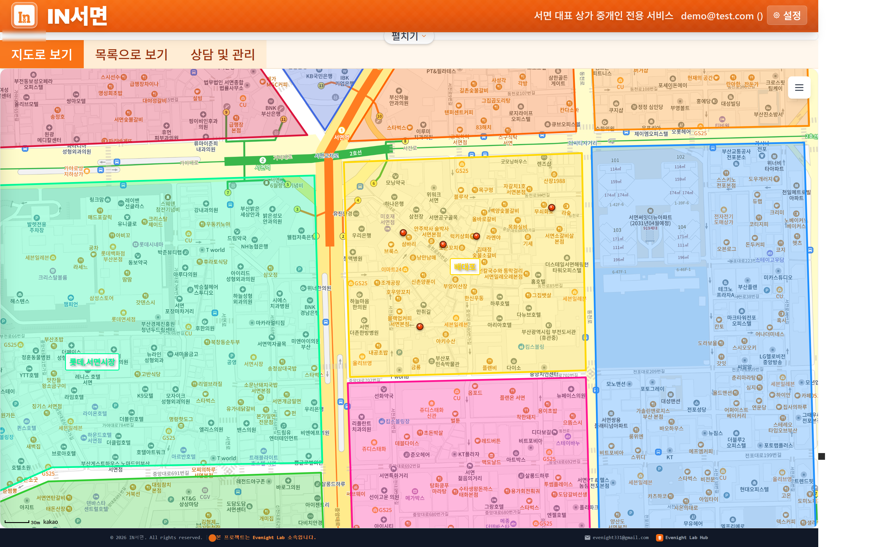878x547 pixels.
Task: Open the evenight331@gmail.com email link
Action: [x=616, y=538]
